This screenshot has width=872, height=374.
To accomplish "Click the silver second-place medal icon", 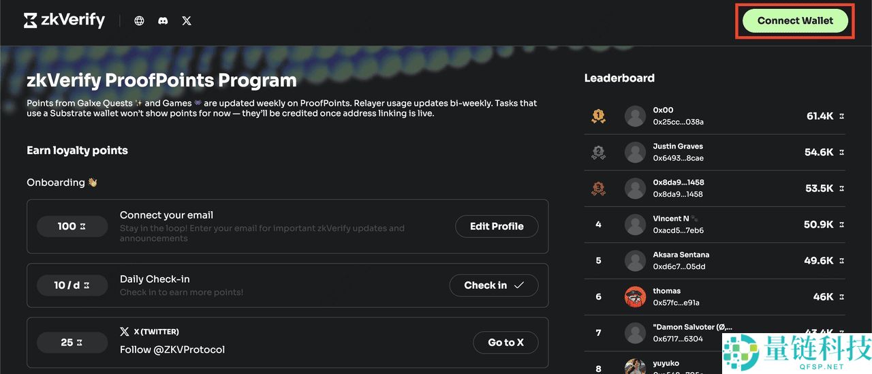I will click(598, 153).
